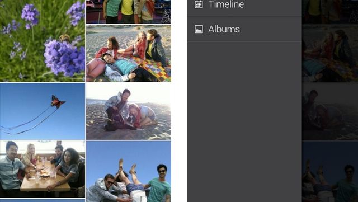Open photo of friends lying on beach blanket
Image resolution: width=358 pixels, height=202 pixels.
coord(129,53)
